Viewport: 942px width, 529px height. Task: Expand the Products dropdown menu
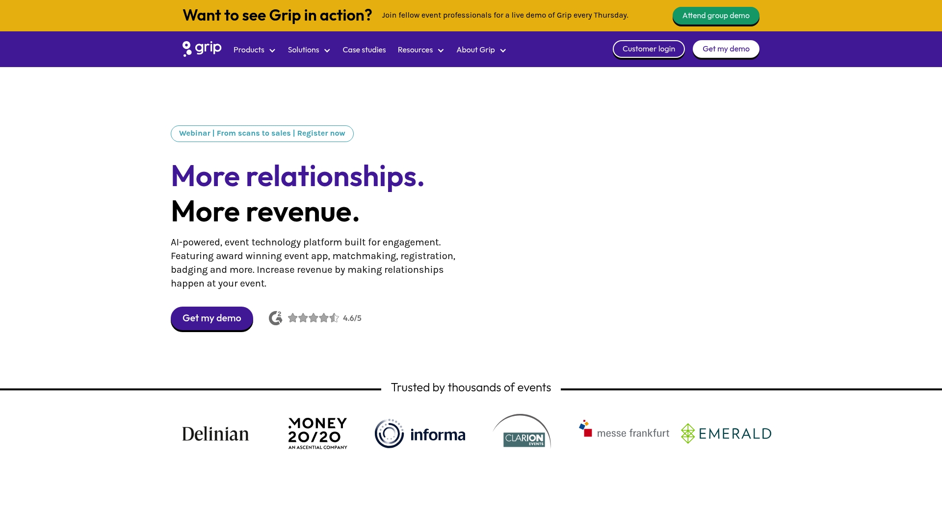pos(254,50)
